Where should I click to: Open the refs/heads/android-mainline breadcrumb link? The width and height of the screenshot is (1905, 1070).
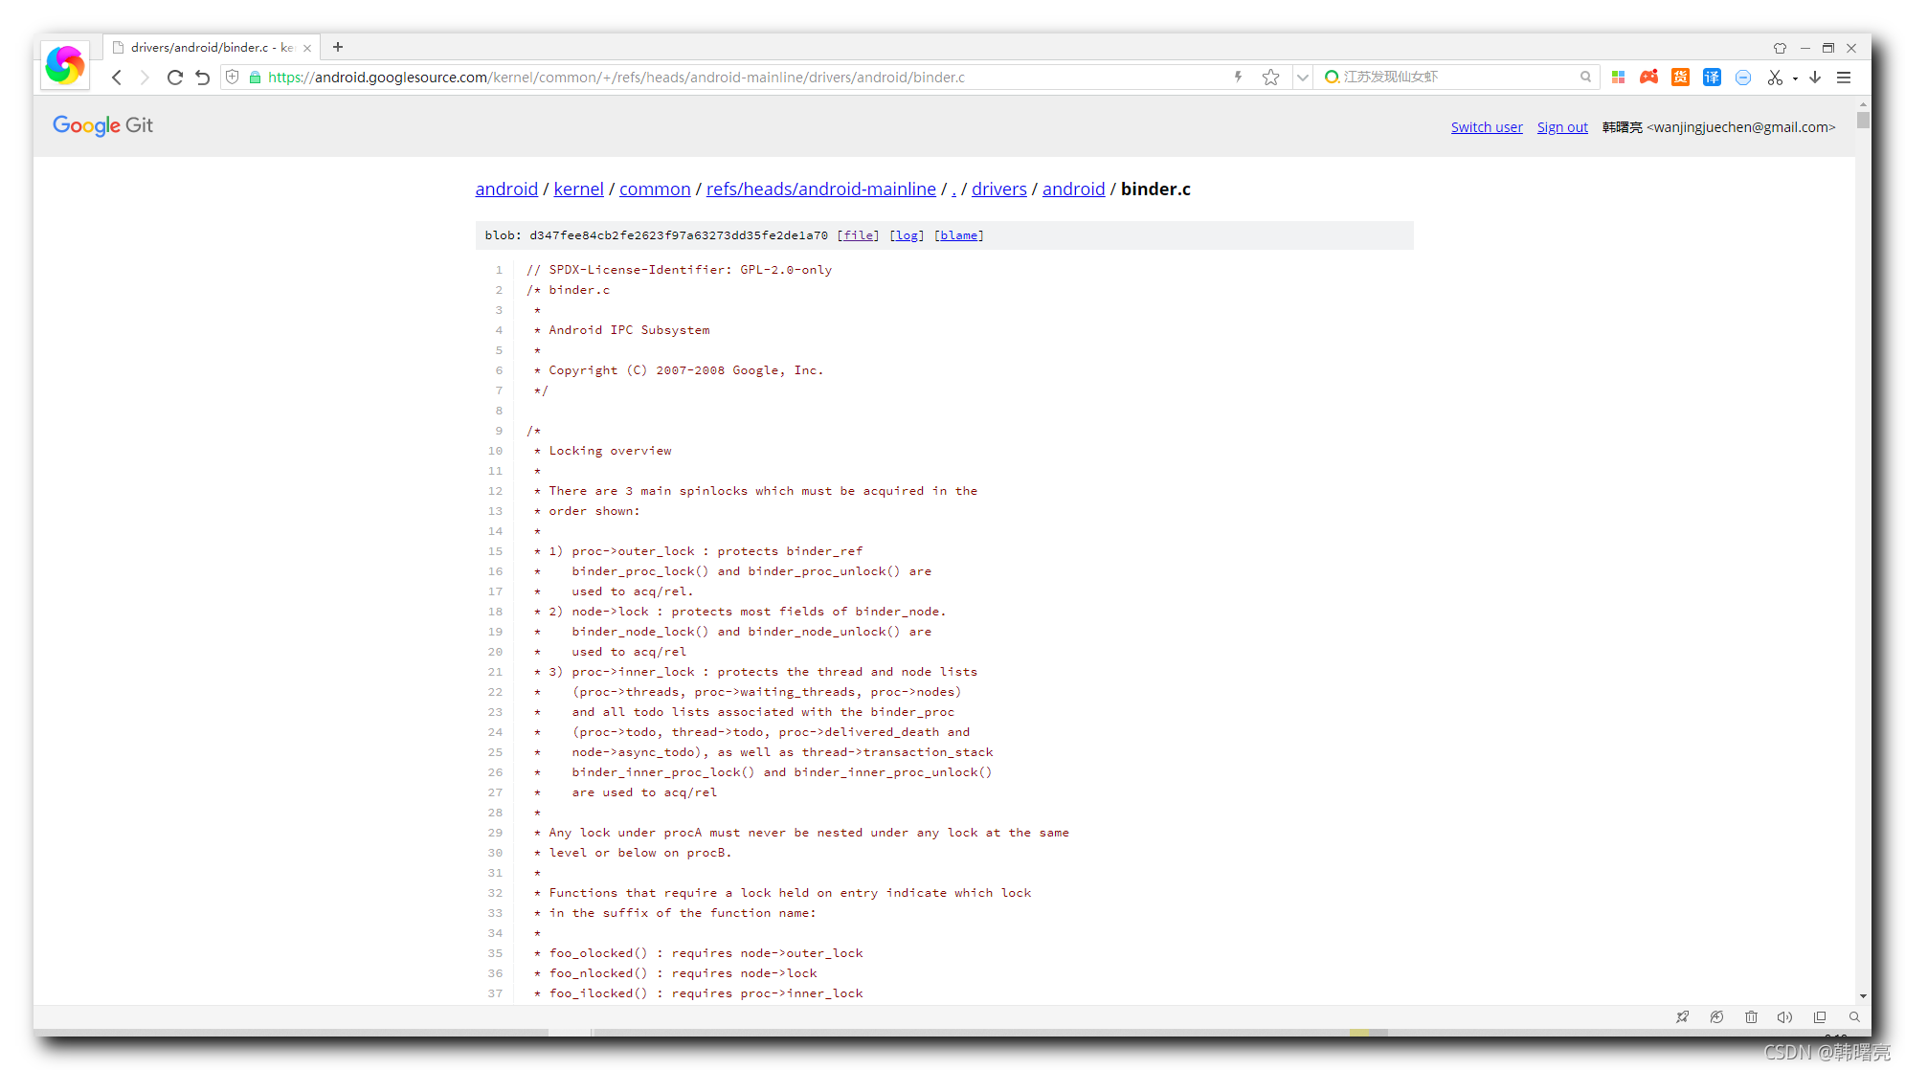pyautogui.click(x=820, y=189)
